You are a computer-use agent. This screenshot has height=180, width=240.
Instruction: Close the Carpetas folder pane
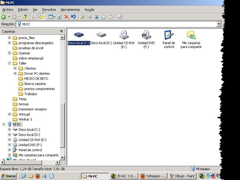point(61,31)
